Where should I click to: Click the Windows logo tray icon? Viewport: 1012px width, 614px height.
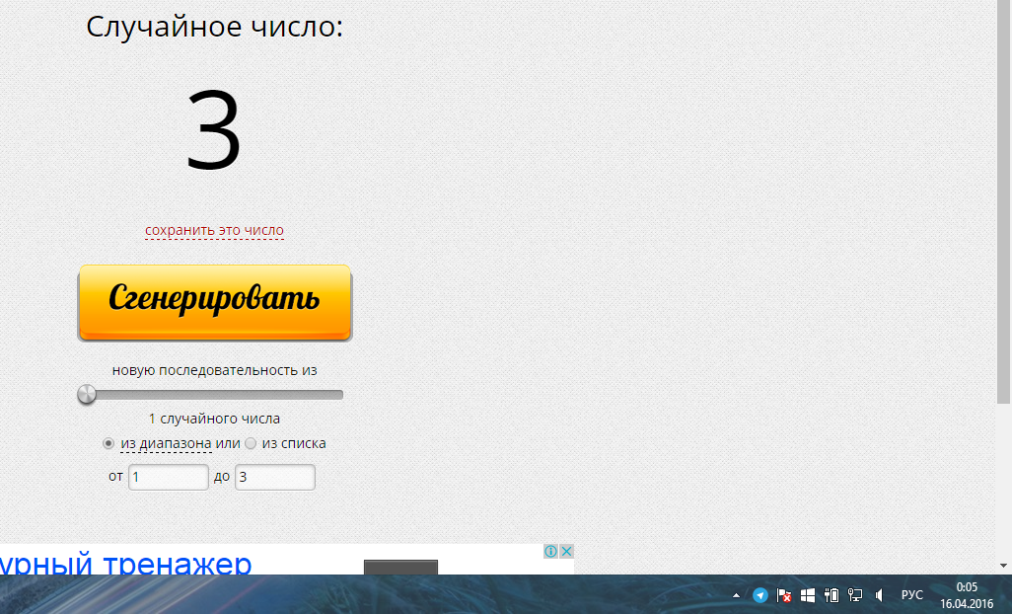[808, 595]
